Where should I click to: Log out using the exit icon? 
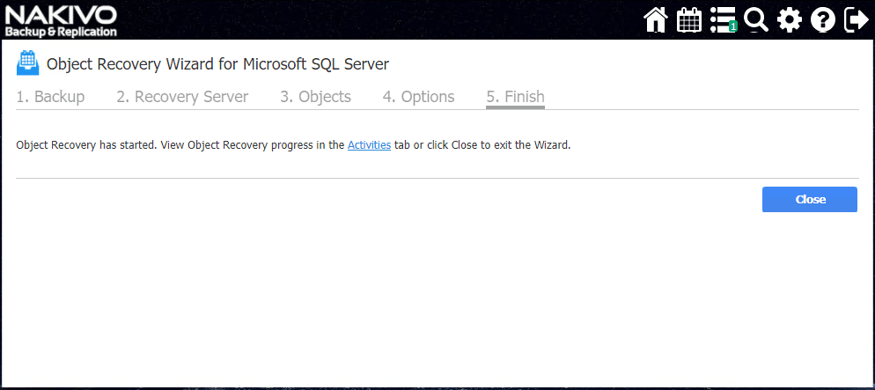[856, 19]
